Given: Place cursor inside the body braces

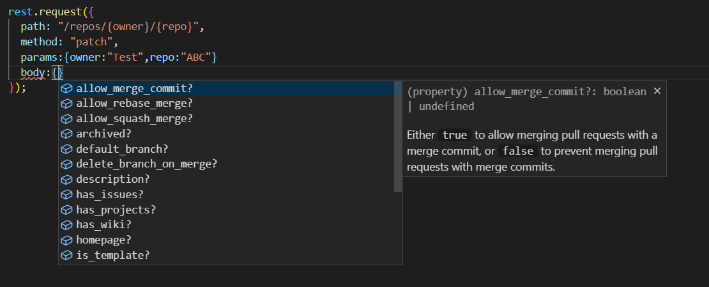Looking at the screenshot, I should (60, 72).
